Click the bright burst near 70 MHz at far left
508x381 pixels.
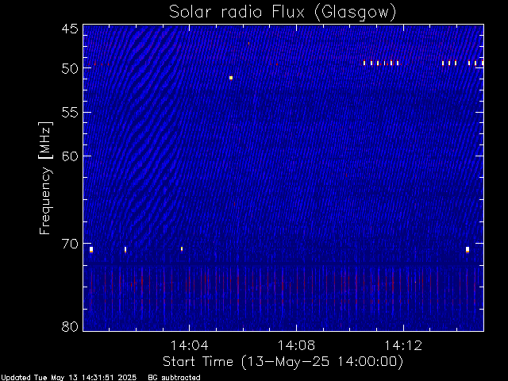91,249
